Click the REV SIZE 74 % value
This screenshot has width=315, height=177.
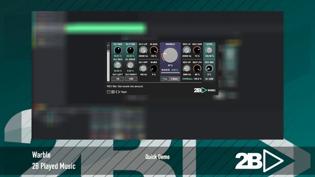[197, 56]
